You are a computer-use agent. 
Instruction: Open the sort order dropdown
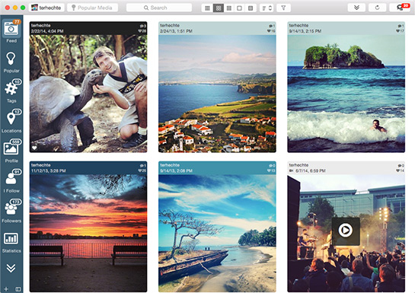coord(267,8)
